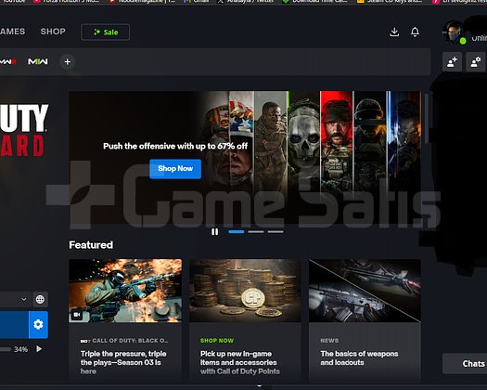Click the Featured section heading
487x390 pixels.
91,245
